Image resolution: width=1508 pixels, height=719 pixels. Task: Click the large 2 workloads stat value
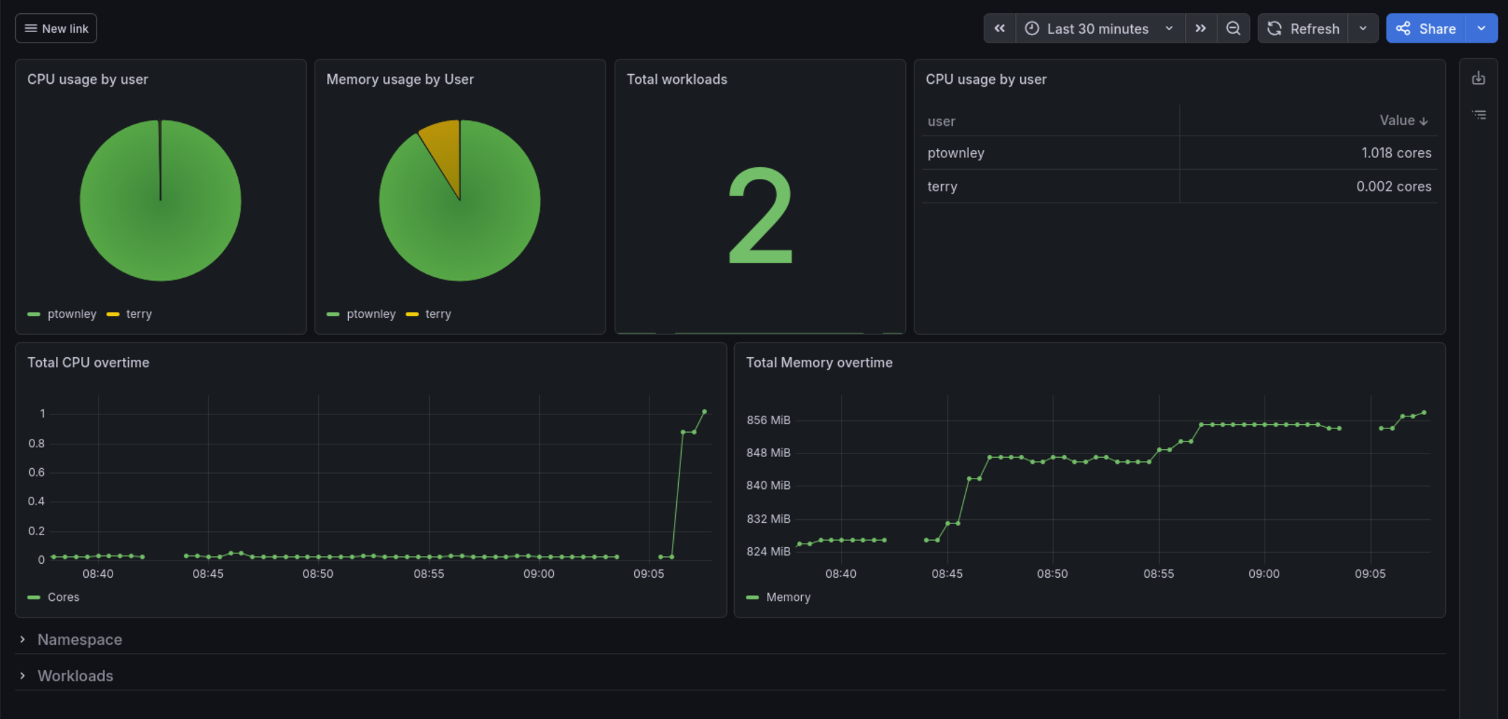coord(760,215)
